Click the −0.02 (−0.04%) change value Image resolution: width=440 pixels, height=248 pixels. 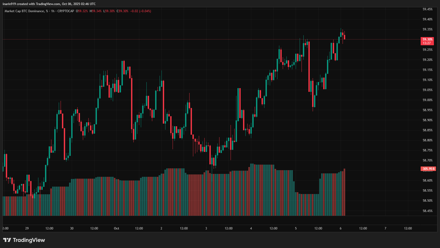pos(141,11)
